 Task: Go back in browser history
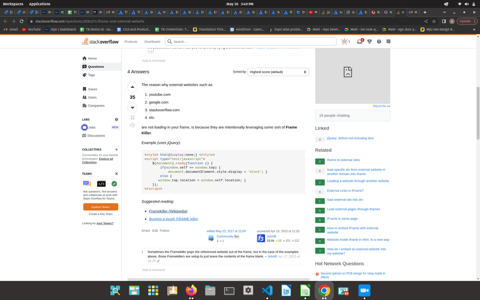(5, 21)
